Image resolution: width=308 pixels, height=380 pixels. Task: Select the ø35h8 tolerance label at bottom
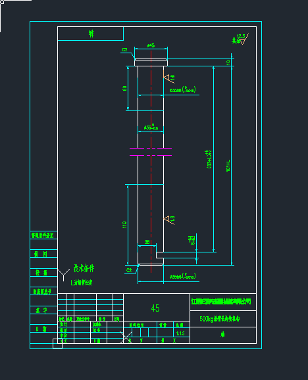[x=182, y=276]
